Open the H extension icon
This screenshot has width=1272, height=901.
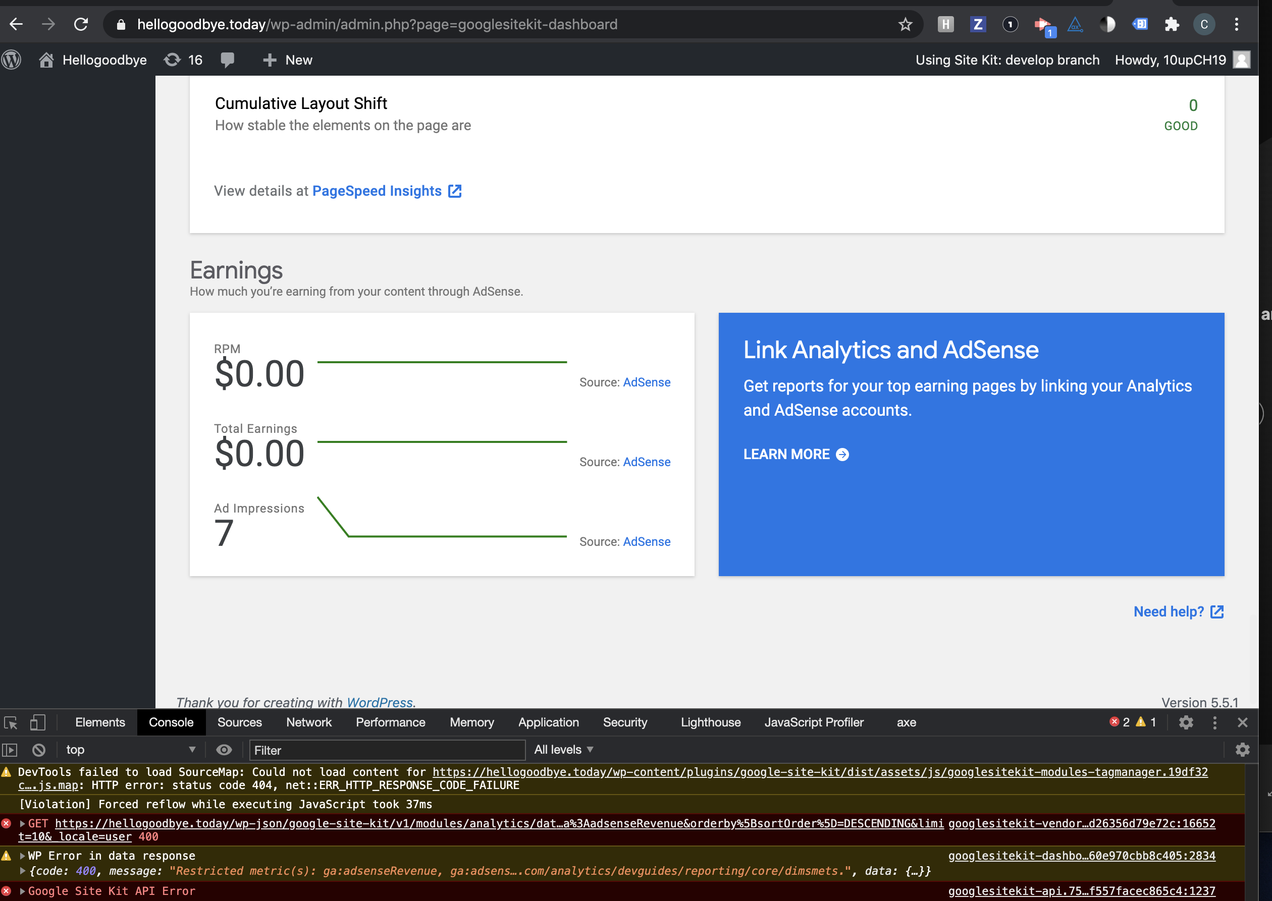(946, 24)
